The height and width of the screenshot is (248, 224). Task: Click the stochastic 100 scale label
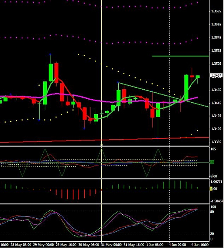[x=213, y=207]
